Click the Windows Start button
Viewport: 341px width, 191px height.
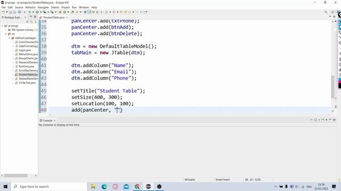pyautogui.click(x=5, y=186)
